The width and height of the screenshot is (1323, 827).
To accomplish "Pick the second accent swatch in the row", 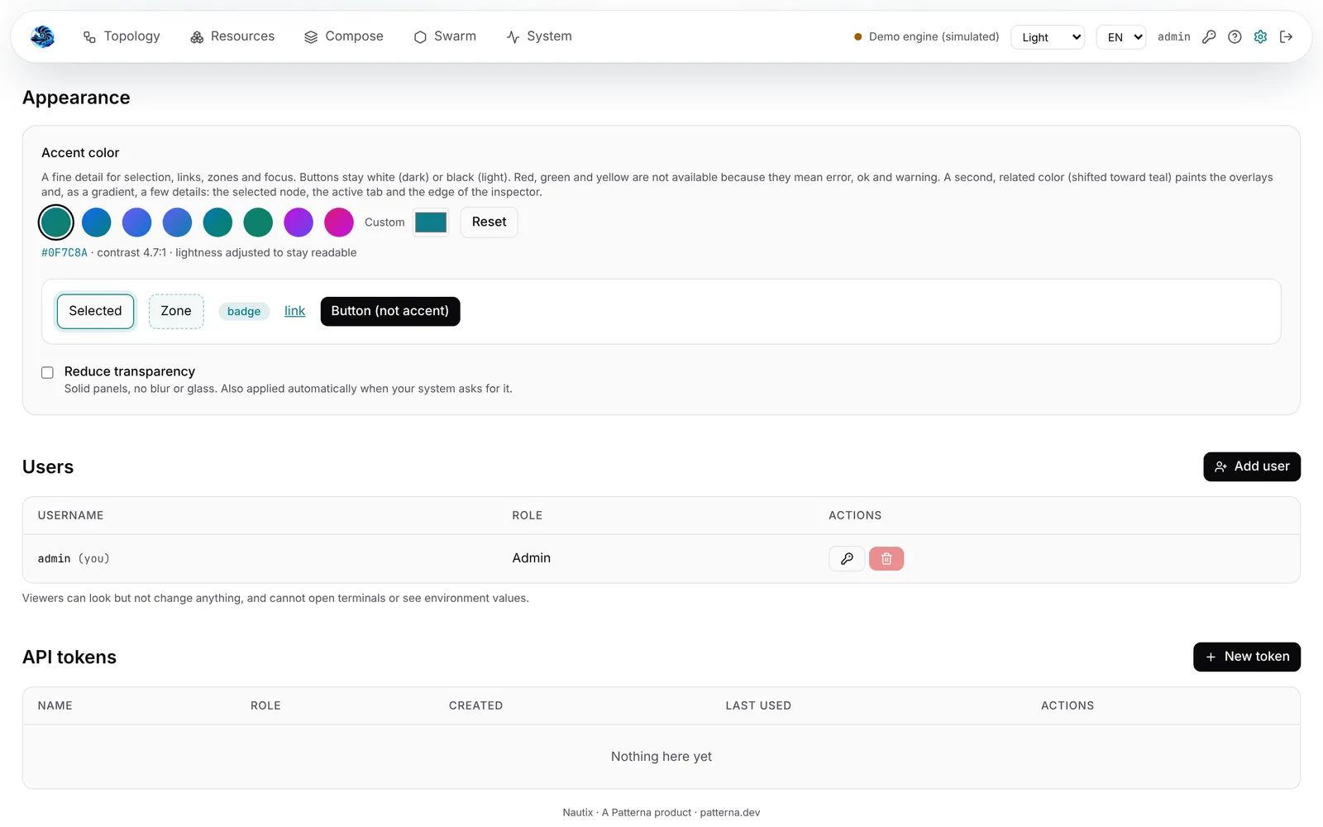I will (x=97, y=222).
